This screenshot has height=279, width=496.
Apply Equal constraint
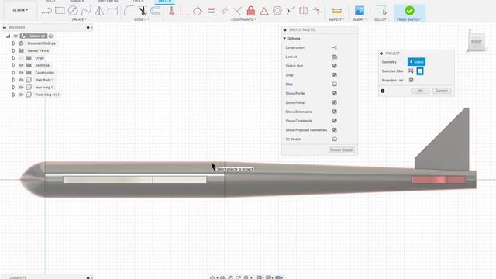212,11
